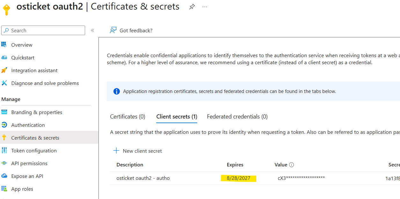The width and height of the screenshot is (400, 199).
Task: Click the 8/28/2027 expiry date
Action: (x=239, y=178)
